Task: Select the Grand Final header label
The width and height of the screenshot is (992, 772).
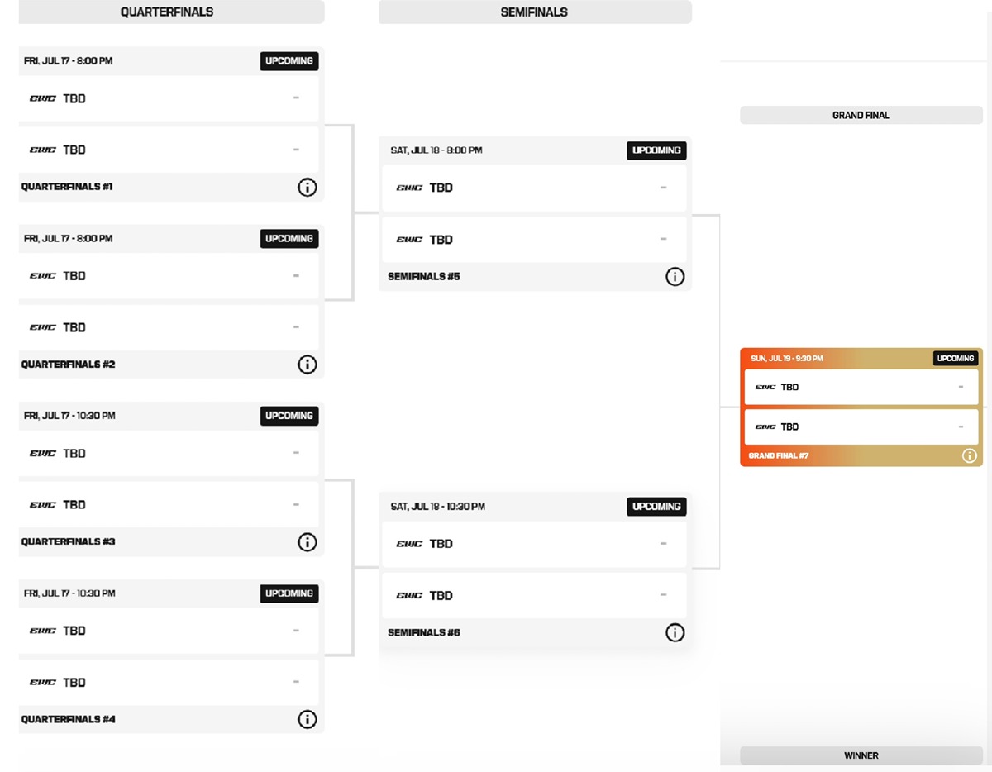Action: click(861, 116)
